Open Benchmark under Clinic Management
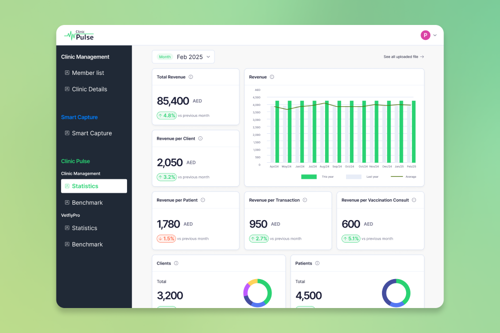This screenshot has width=500, height=333. pos(87,203)
